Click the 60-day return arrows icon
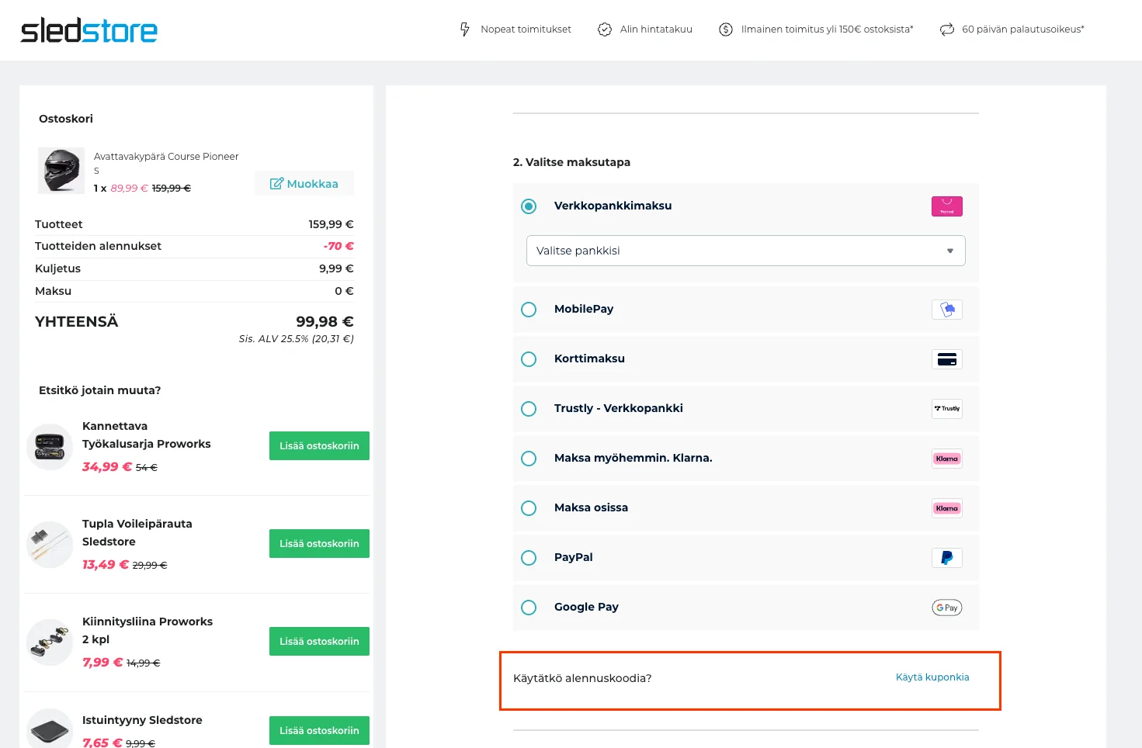Screen dimensions: 1142x748 (947, 29)
